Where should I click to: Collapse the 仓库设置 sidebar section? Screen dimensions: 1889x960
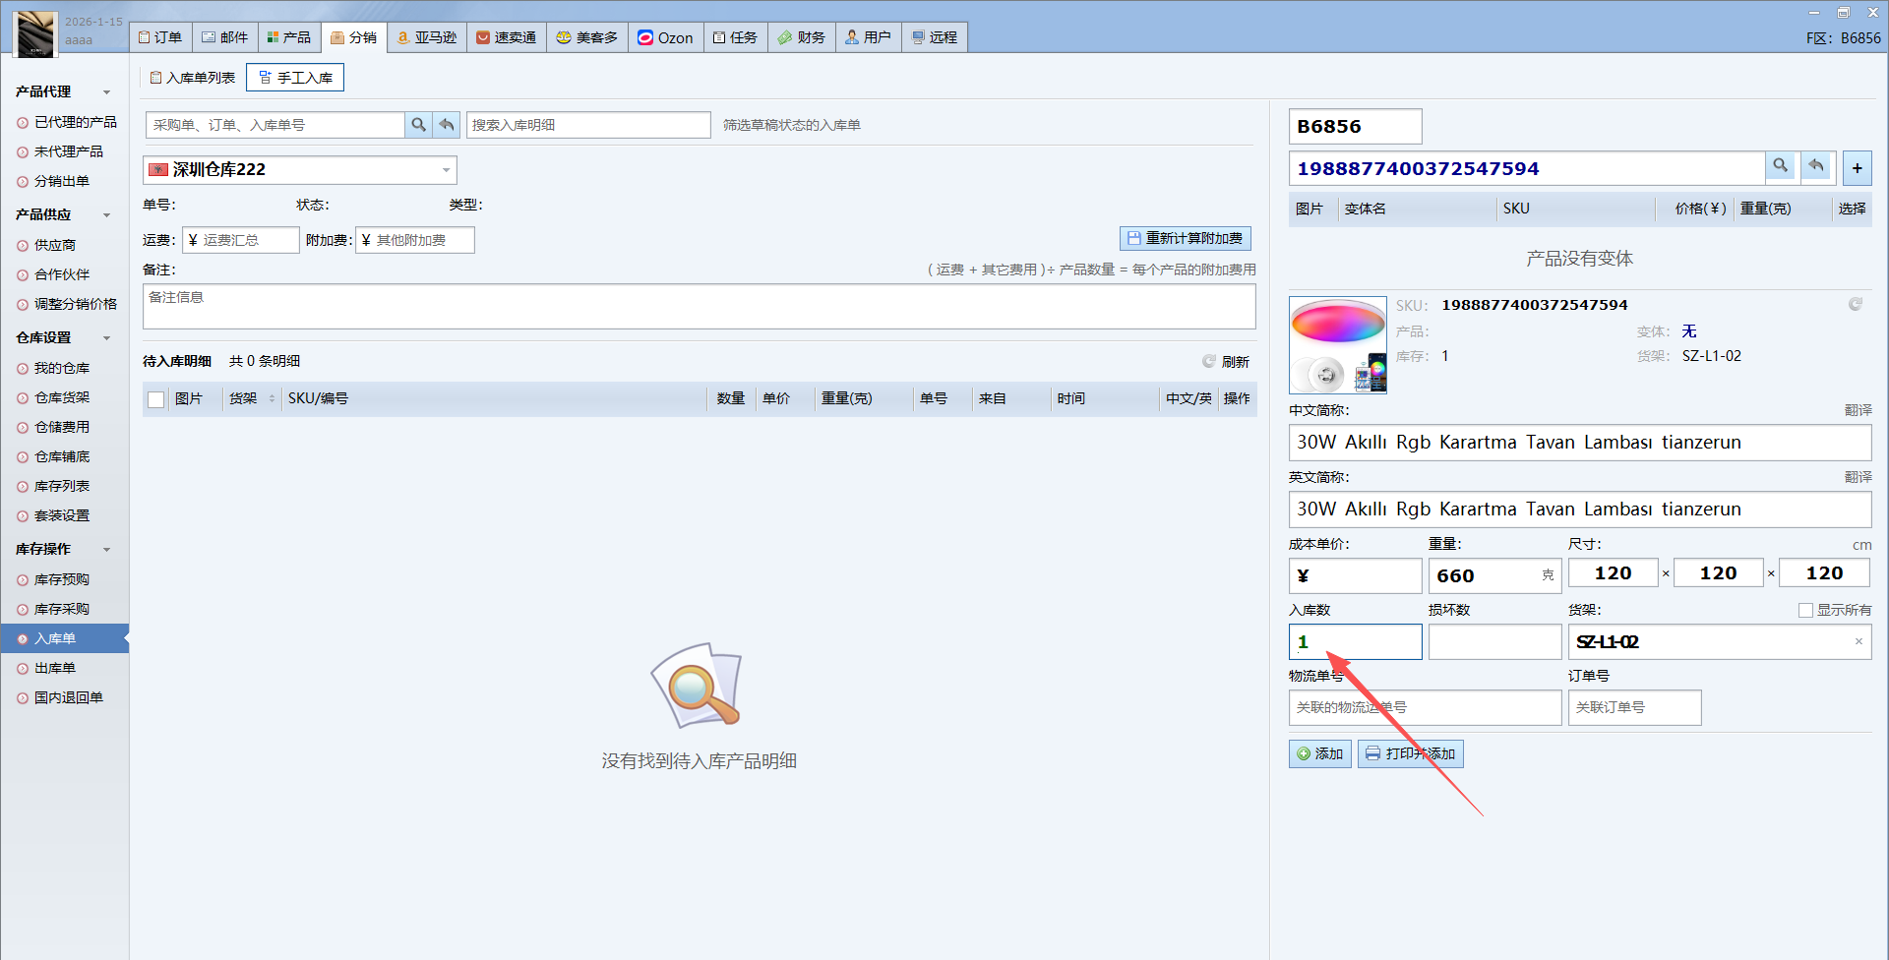106,338
